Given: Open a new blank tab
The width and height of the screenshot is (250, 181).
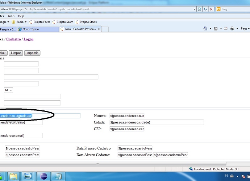Looking at the screenshot, I should click(105, 29).
